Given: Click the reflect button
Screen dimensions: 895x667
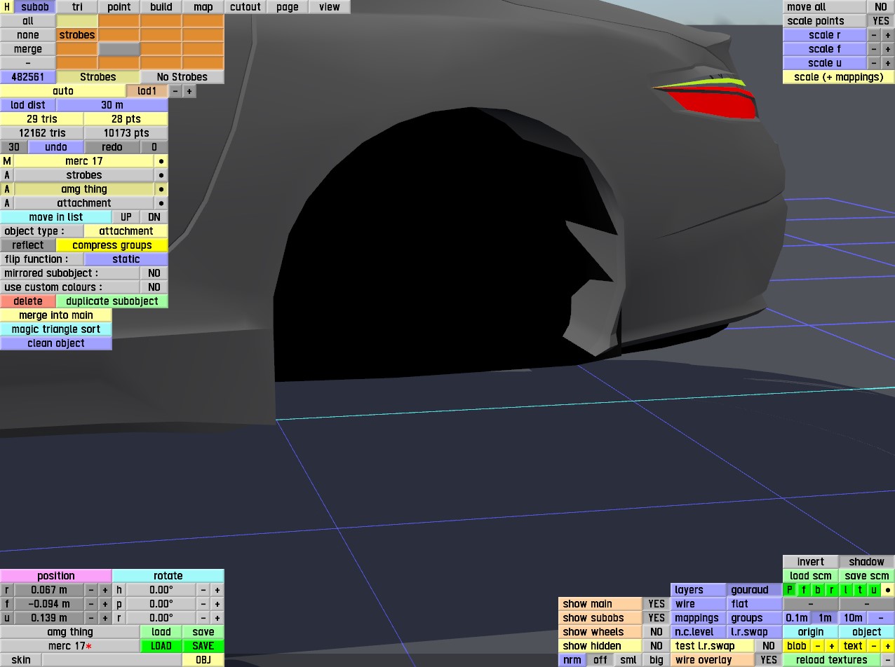Looking at the screenshot, I should pos(28,245).
